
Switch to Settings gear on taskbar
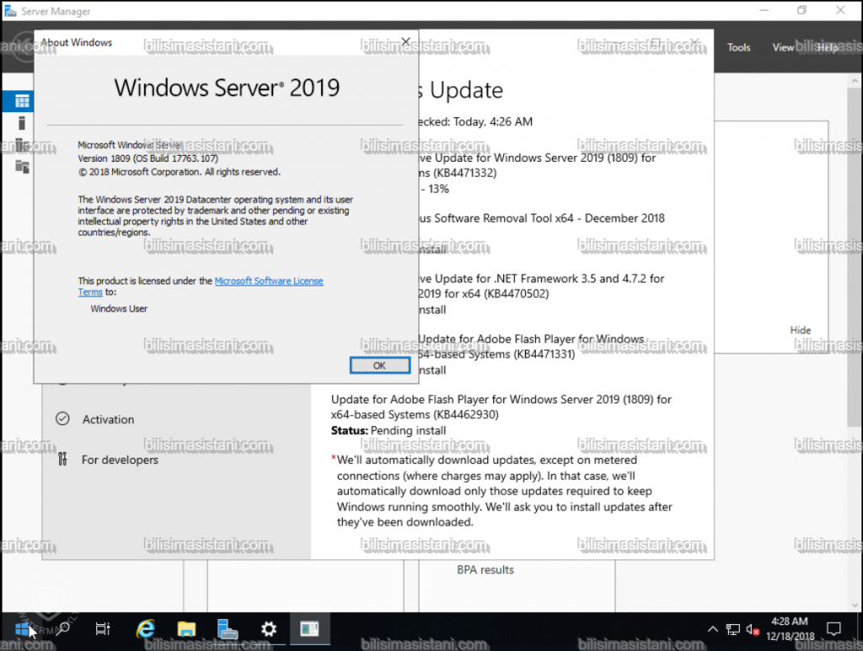269,628
